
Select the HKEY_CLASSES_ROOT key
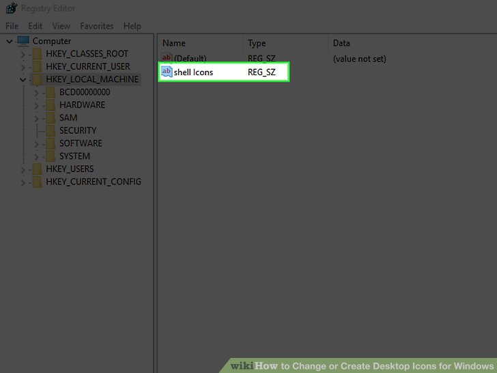(x=87, y=54)
